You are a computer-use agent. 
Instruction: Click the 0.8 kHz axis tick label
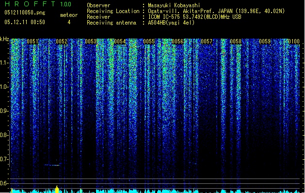click(x=4, y=135)
